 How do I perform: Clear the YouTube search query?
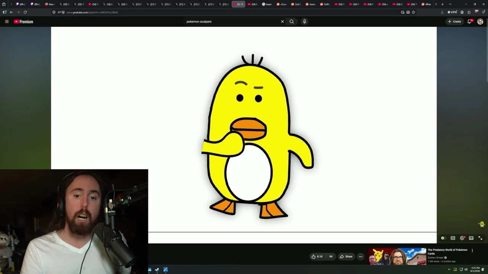coord(283,22)
